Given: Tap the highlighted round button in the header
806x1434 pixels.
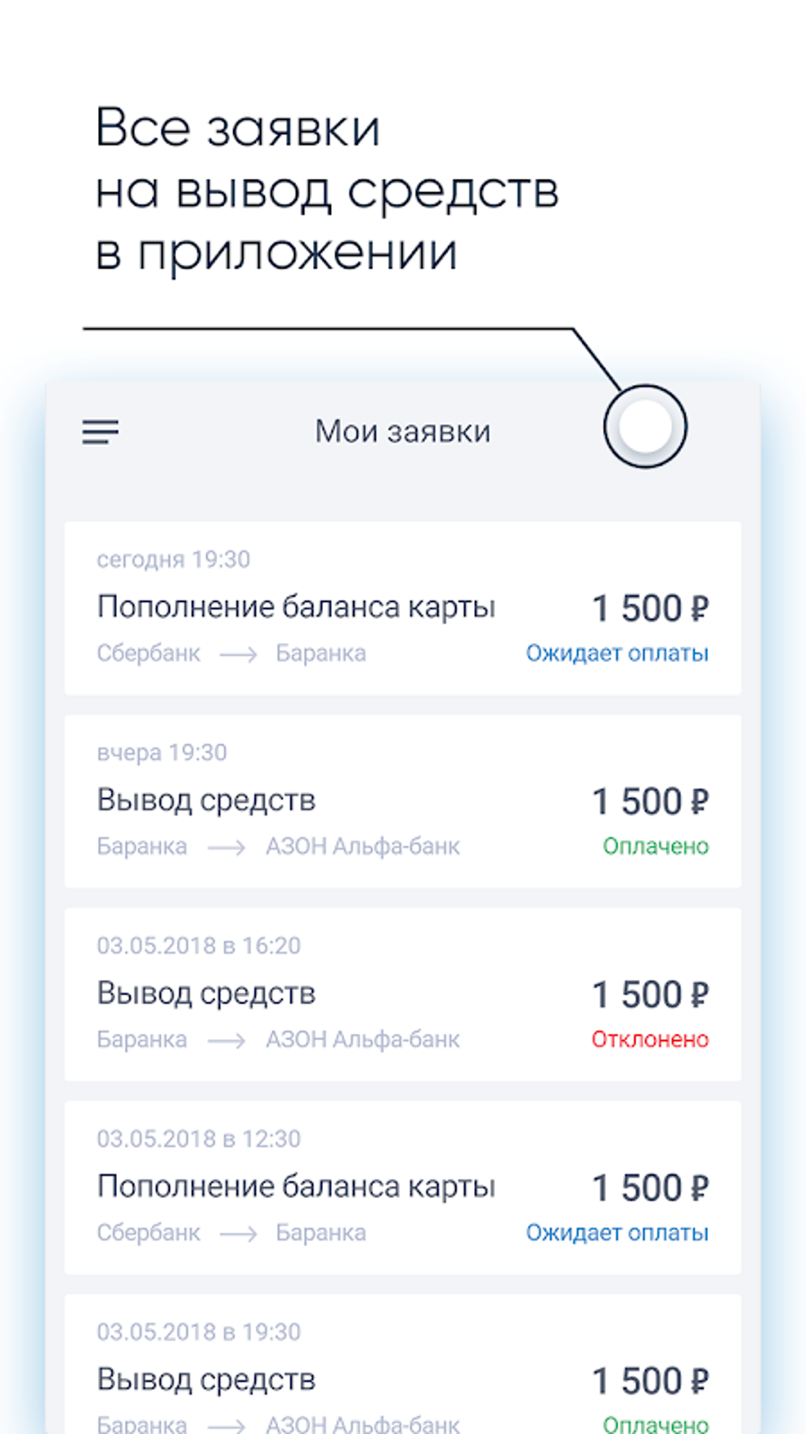Looking at the screenshot, I should point(645,426).
